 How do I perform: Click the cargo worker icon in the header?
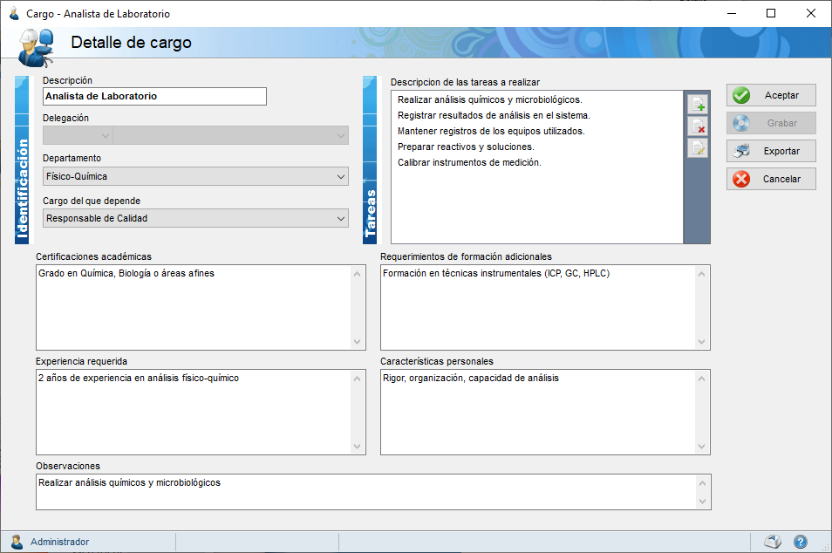(36, 48)
